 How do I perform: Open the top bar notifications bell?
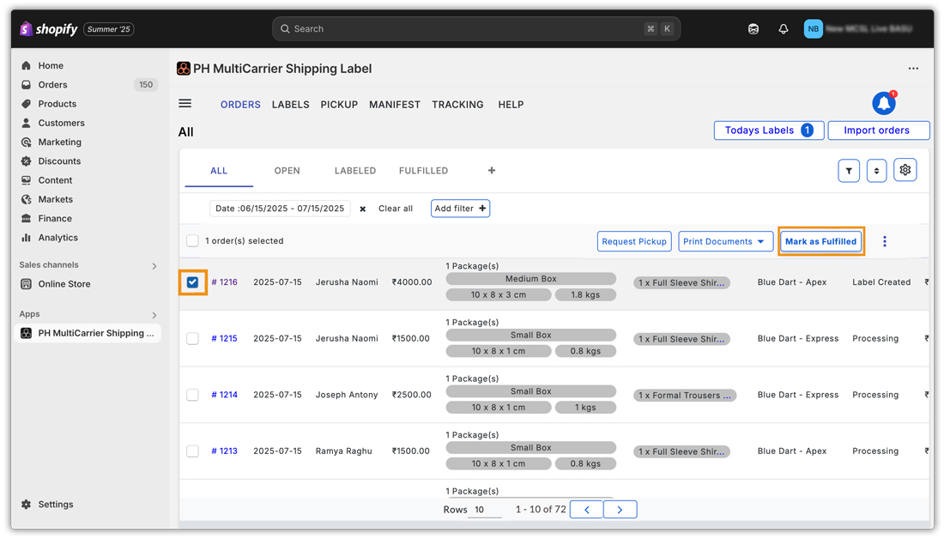click(x=784, y=29)
